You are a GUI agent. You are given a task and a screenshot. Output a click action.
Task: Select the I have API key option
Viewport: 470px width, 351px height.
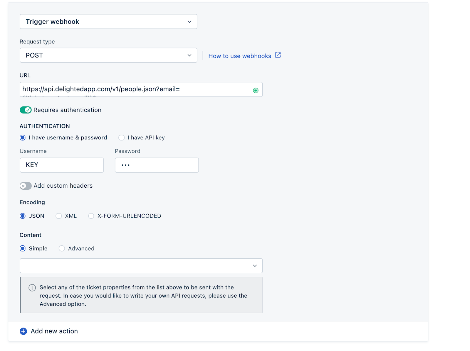pyautogui.click(x=122, y=138)
